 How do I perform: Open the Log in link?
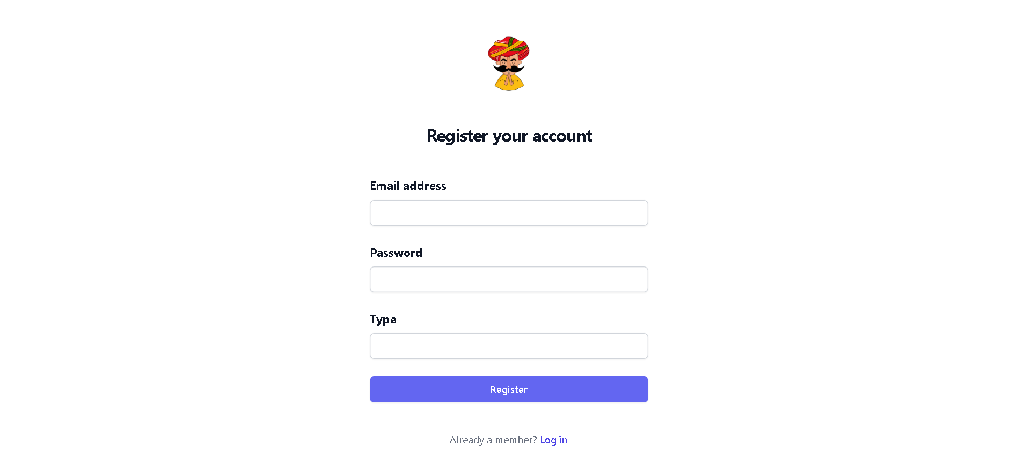click(x=554, y=440)
